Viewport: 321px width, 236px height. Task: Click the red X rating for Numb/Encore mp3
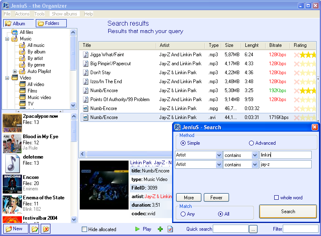(297, 90)
